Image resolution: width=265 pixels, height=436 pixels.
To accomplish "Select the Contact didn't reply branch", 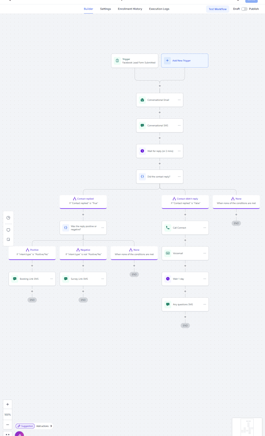I will (185, 202).
